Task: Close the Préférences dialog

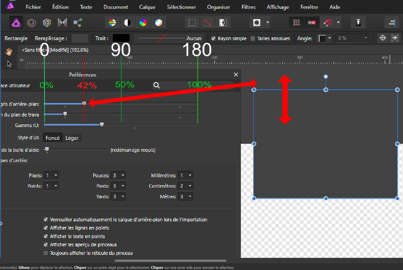Action: pyautogui.click(x=236, y=75)
